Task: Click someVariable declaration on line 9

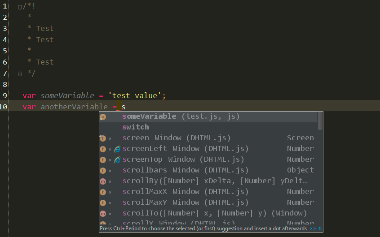Action: pos(67,96)
